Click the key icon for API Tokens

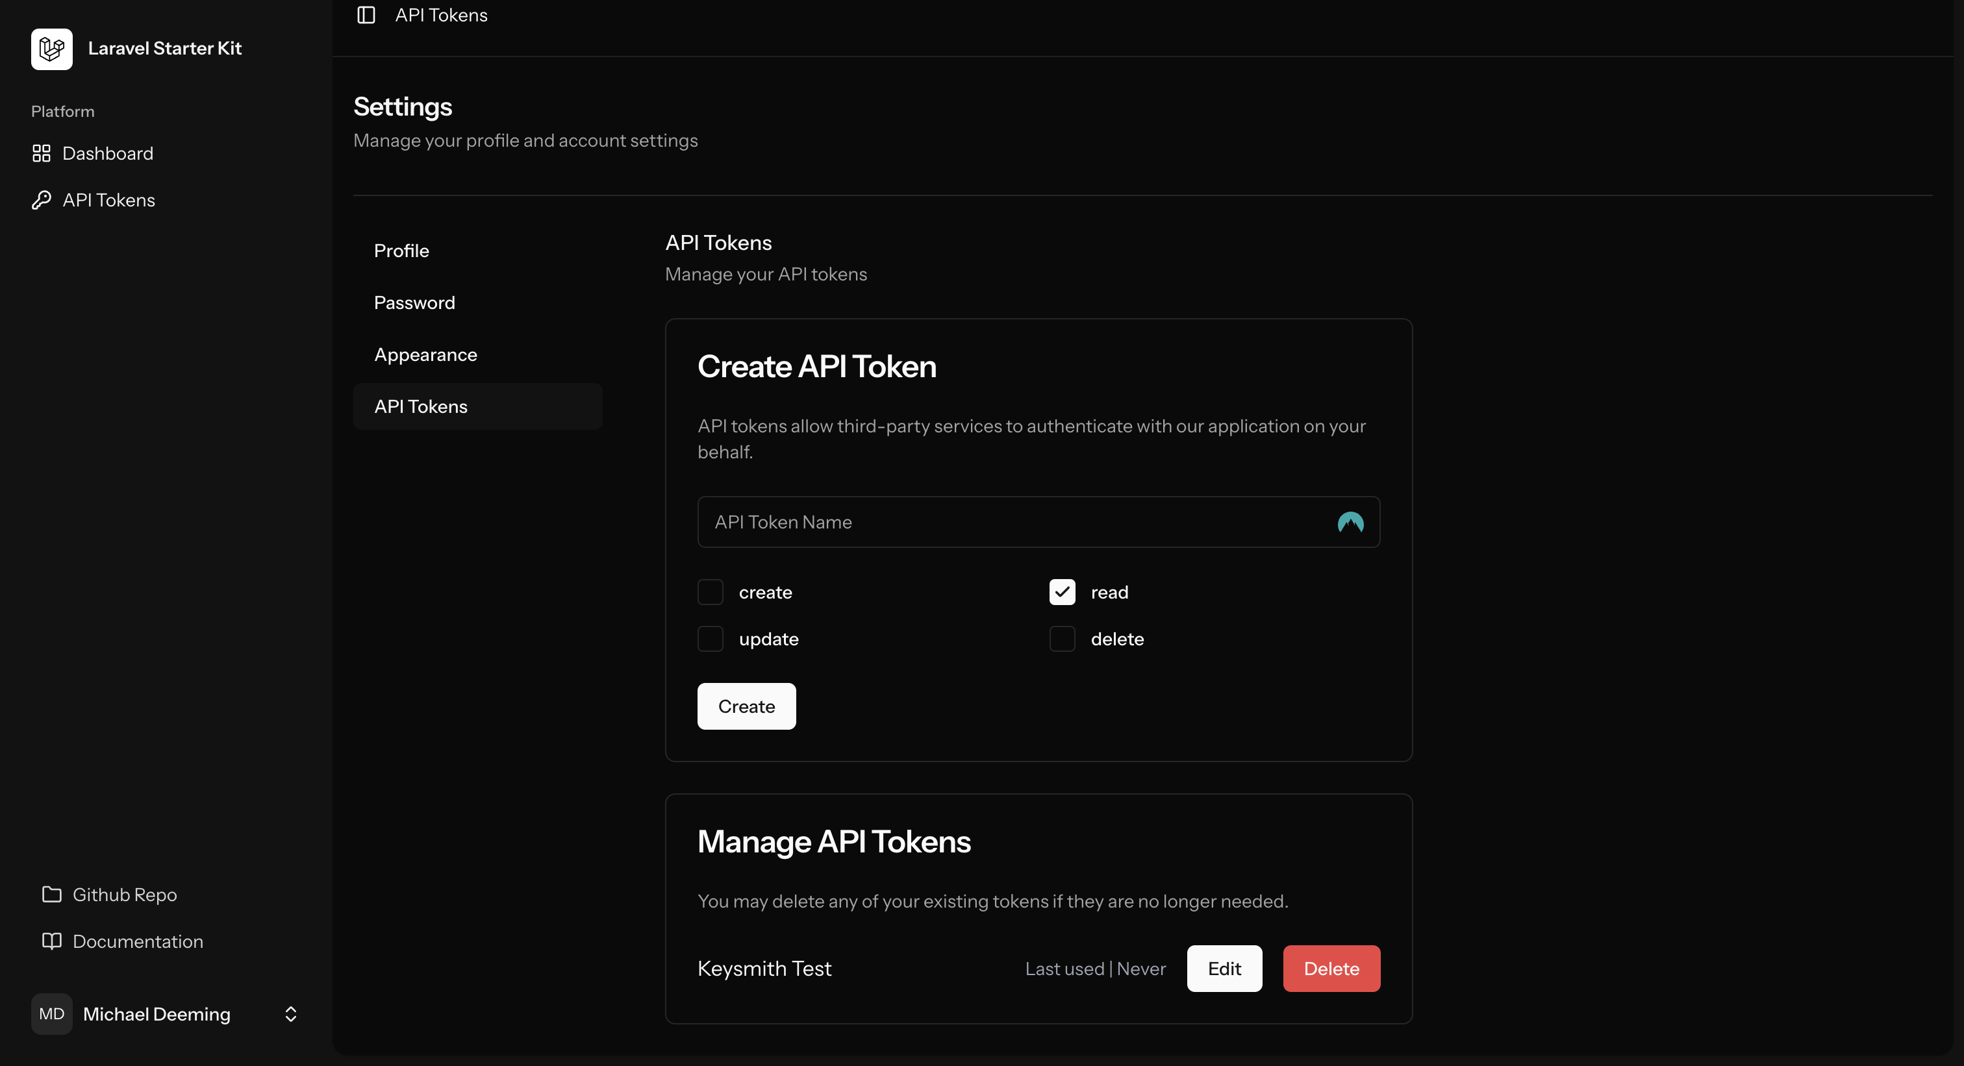[x=41, y=201]
